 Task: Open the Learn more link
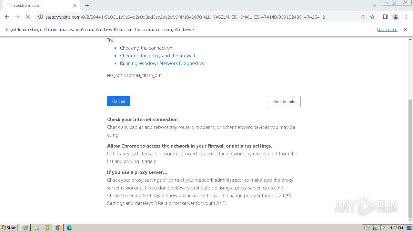387,29
